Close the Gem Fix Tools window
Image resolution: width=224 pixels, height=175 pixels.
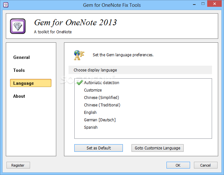pos(214,4)
